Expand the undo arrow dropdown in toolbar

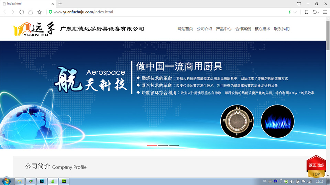[x=319, y=12]
